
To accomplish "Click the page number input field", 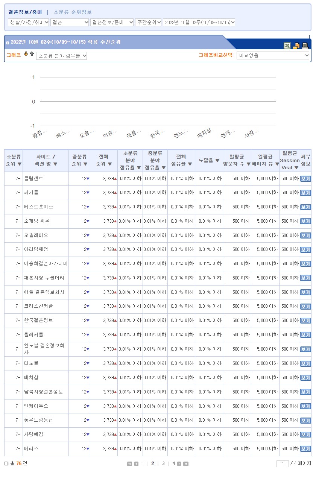I will (283, 464).
